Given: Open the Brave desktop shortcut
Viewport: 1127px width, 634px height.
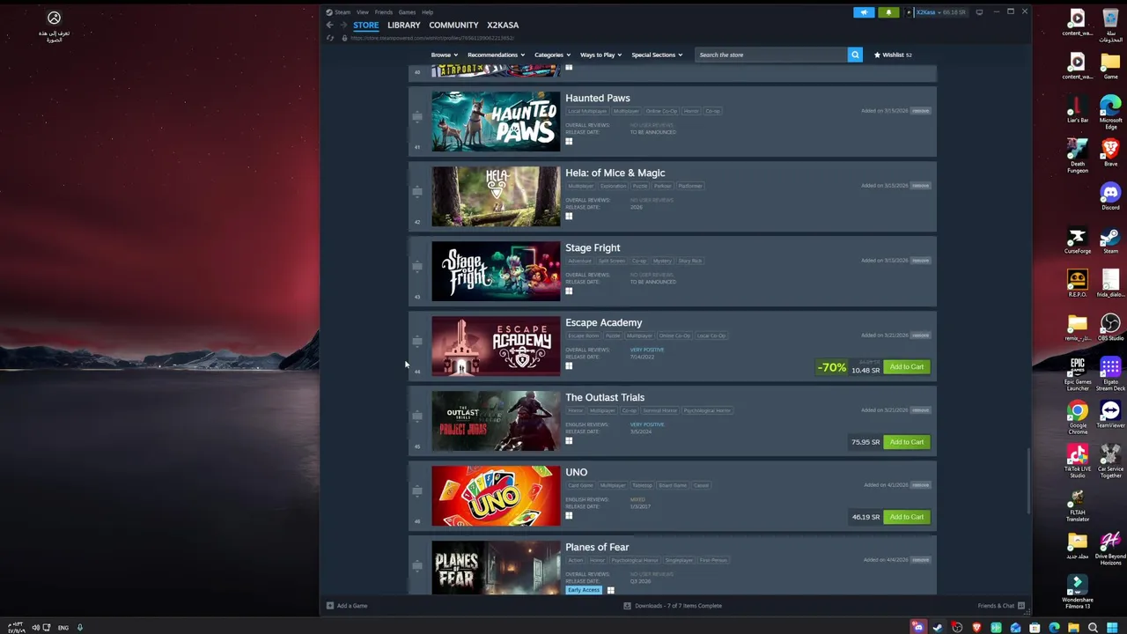Looking at the screenshot, I should (1110, 151).
